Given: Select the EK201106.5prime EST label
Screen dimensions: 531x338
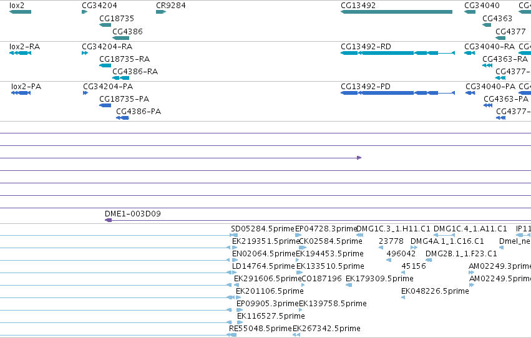Looking at the screenshot, I should tap(270, 291).
